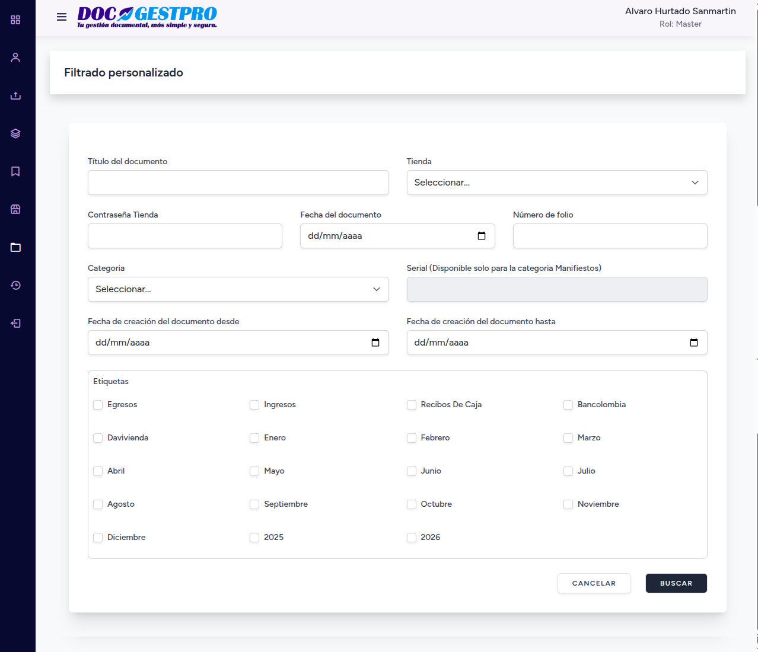Click the creation date desde field
The image size is (758, 652).
coord(238,343)
